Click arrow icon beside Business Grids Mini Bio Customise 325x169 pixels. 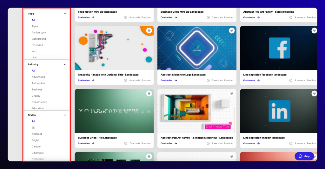coord(176,17)
